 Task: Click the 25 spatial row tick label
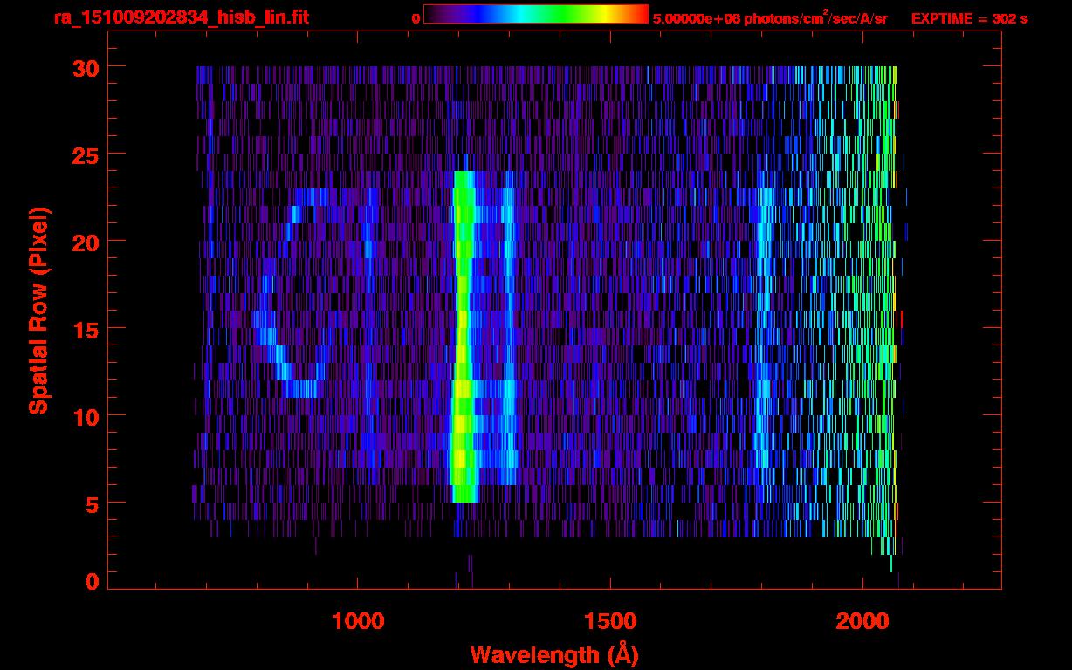(x=85, y=154)
